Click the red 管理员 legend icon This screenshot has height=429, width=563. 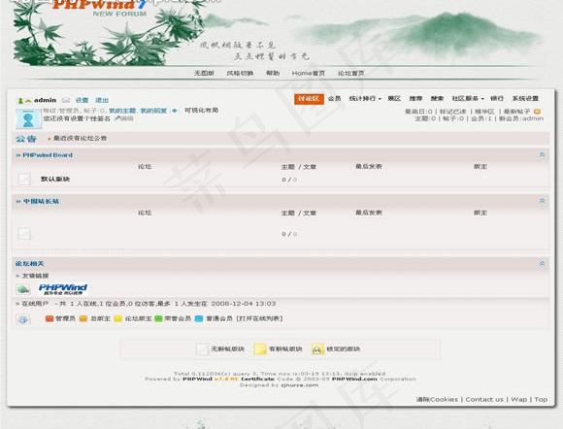(x=50, y=318)
